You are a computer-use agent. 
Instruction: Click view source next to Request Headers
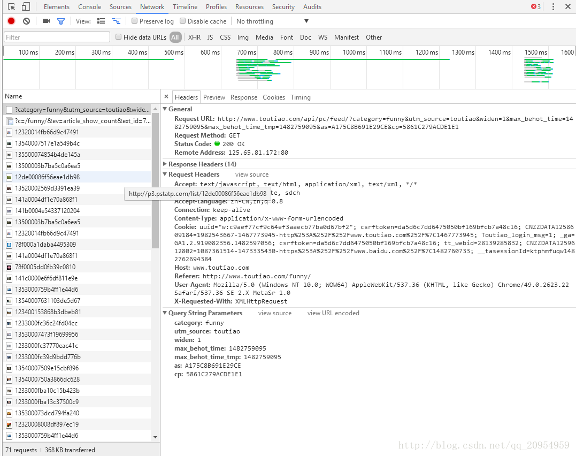(x=252, y=174)
